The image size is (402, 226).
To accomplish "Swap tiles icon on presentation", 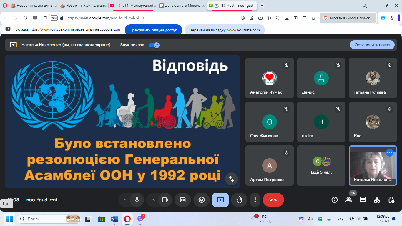I will tap(232, 179).
